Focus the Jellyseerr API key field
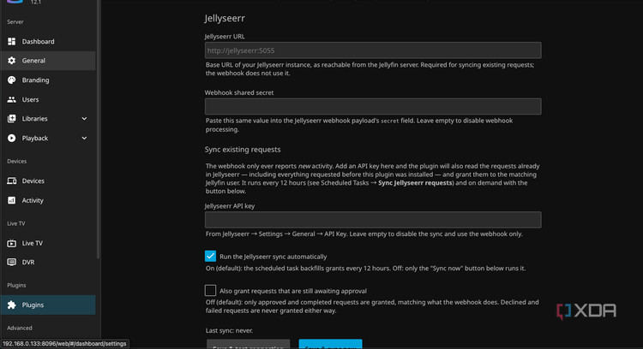643x349 pixels. point(373,220)
